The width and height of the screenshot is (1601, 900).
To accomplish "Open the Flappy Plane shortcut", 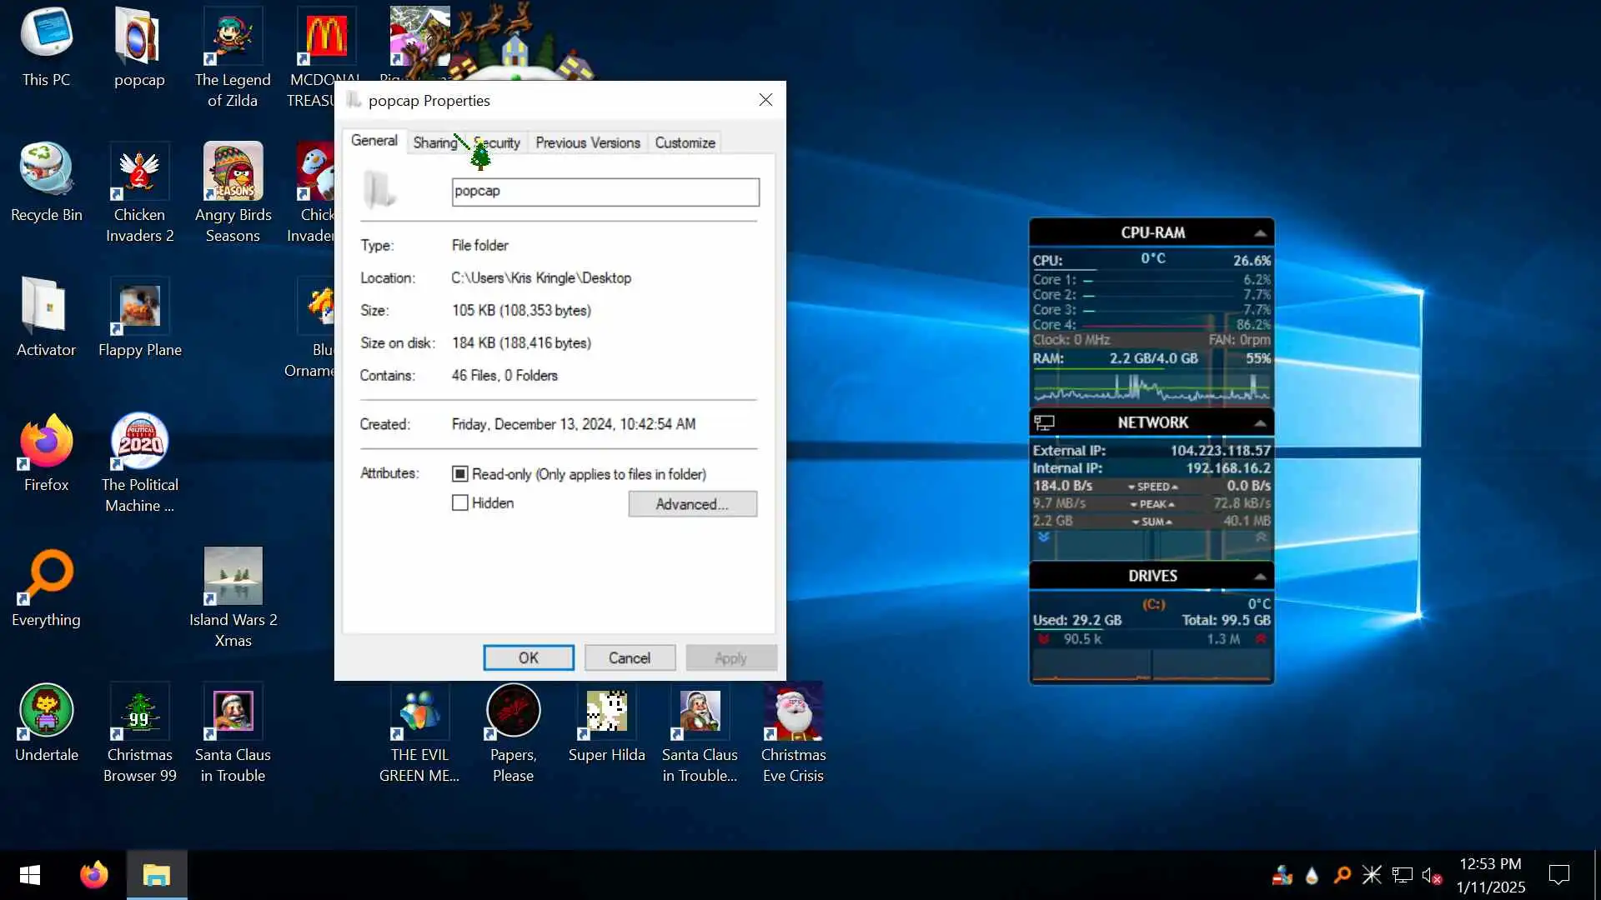I will coord(139,307).
